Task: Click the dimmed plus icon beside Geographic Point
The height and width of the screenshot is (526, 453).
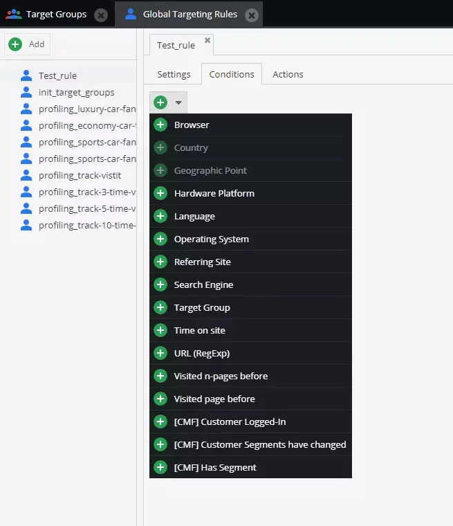Action: point(160,170)
